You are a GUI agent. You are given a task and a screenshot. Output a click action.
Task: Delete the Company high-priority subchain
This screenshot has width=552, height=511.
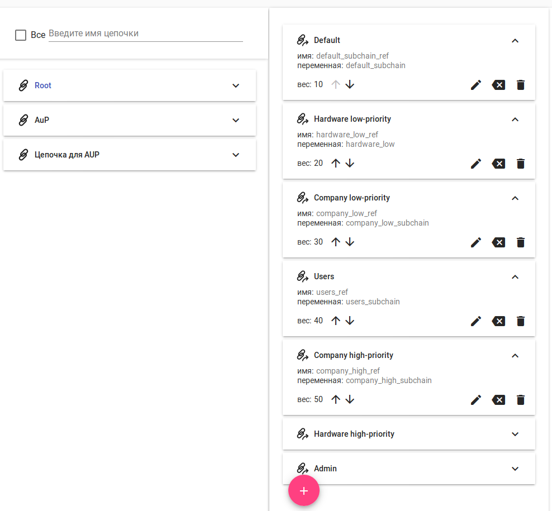[x=521, y=400]
